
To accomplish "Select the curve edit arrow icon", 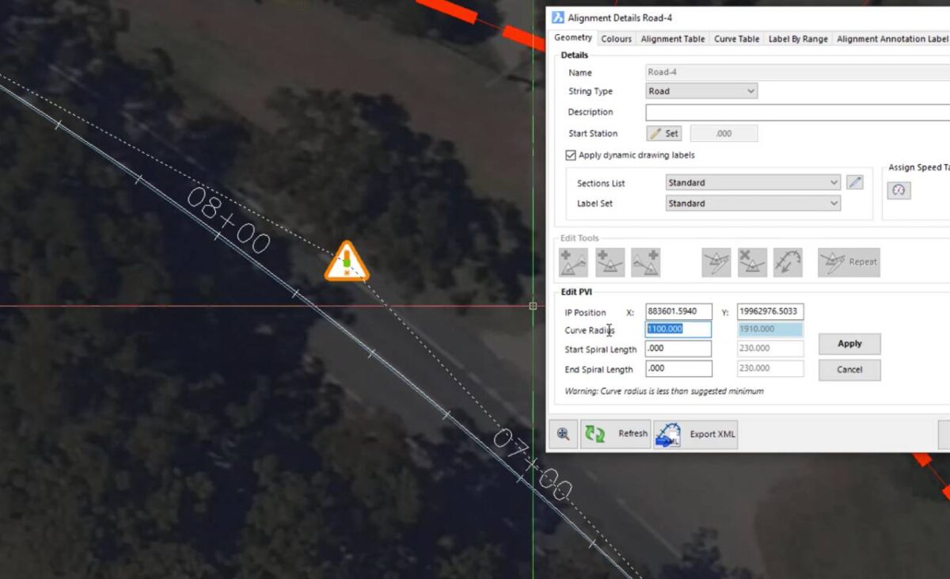I will point(788,262).
